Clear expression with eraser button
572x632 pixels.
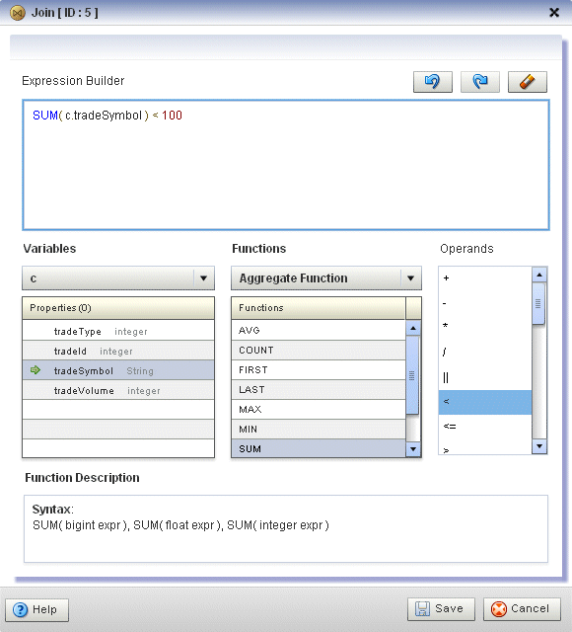tap(528, 82)
